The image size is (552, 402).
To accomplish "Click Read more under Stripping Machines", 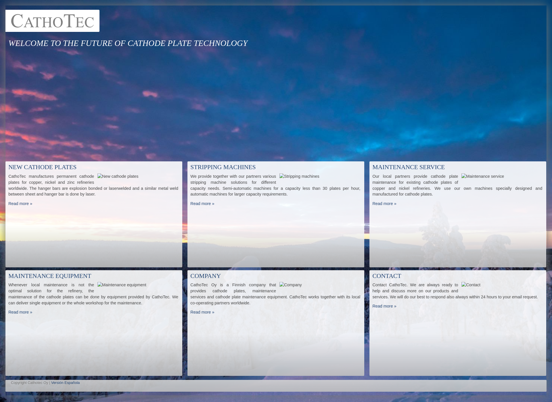I will tap(202, 203).
